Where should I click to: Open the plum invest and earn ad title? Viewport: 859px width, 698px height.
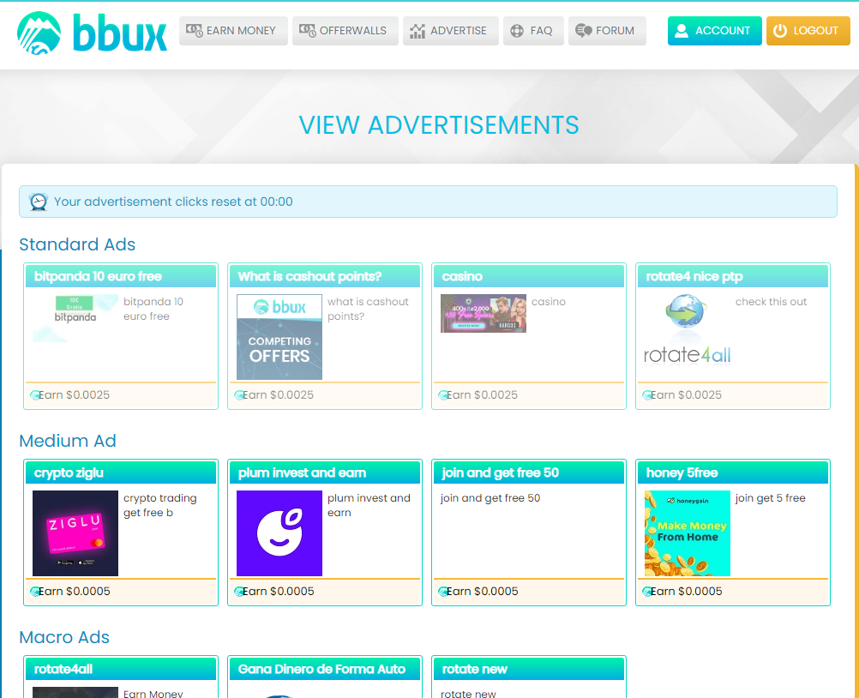pos(302,472)
